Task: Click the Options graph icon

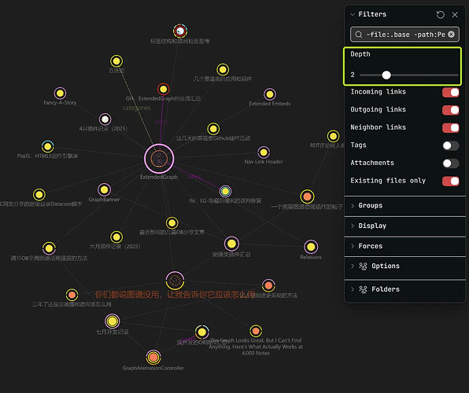Action: tap(363, 266)
